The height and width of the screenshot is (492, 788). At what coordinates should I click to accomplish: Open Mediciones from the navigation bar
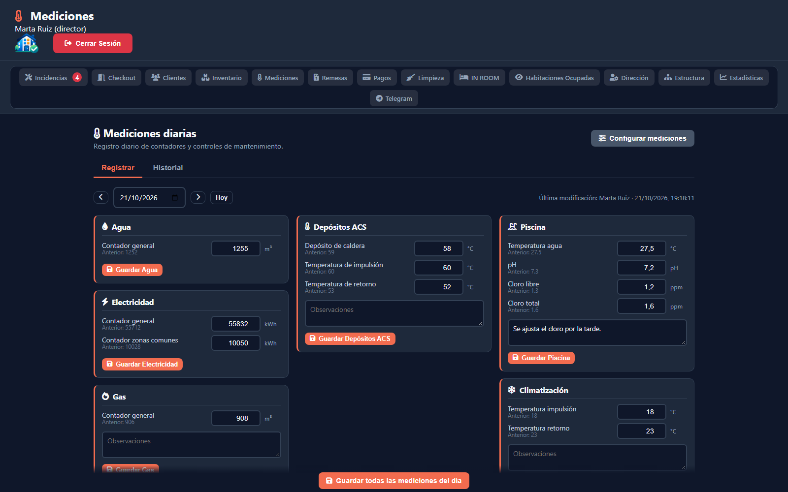click(x=278, y=78)
